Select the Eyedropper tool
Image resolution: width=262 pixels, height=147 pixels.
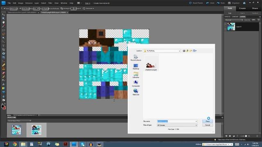pos(3,26)
